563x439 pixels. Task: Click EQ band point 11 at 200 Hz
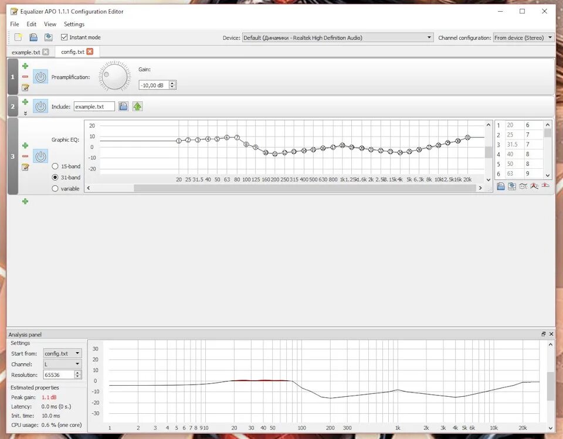275,154
